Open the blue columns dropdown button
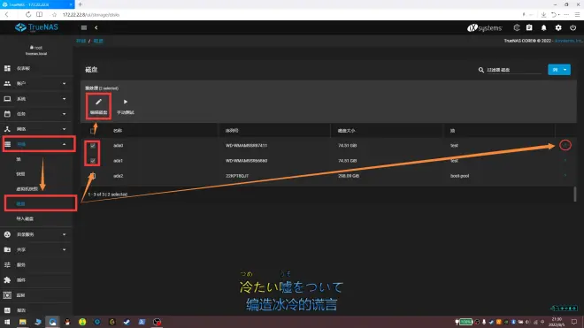 click(x=559, y=70)
